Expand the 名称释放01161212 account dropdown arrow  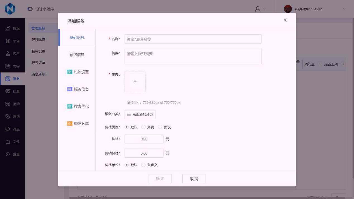[x=344, y=9]
